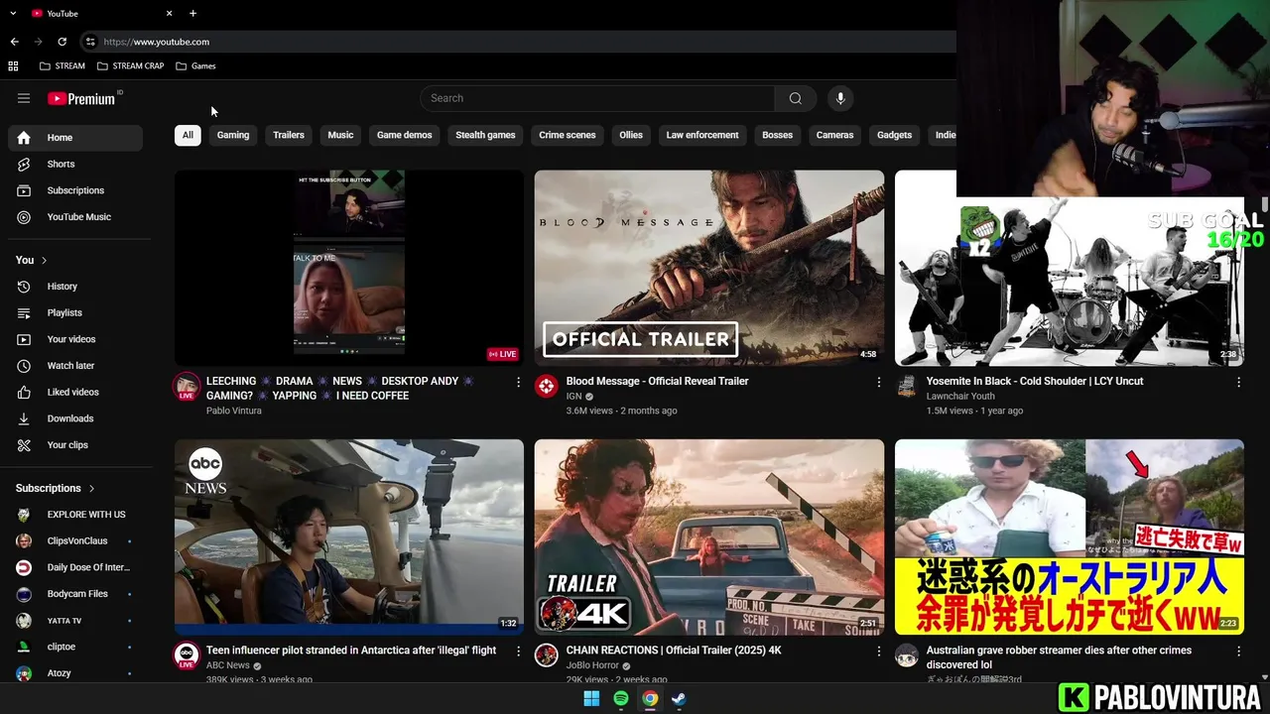Open options menu for Blood Message trailer
Screen dimensions: 1270x714
tap(878, 382)
